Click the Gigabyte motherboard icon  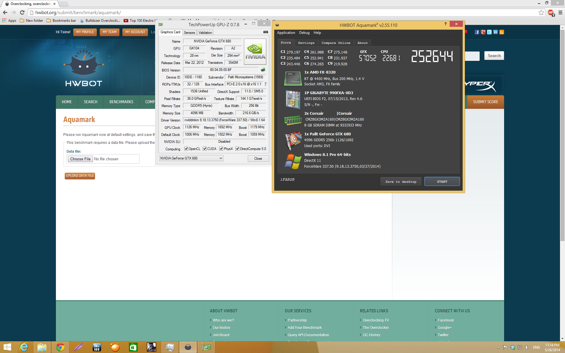(293, 99)
